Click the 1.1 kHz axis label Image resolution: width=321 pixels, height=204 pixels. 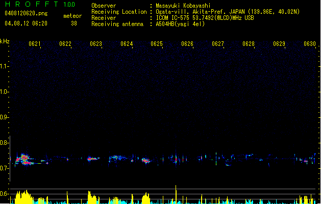pos(4,66)
